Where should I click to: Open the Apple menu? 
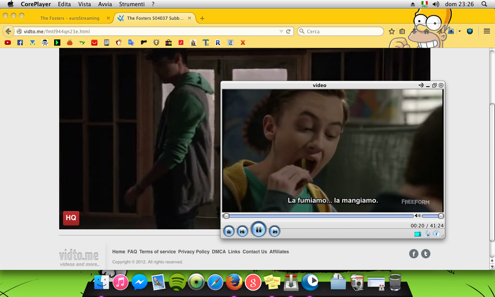point(10,4)
